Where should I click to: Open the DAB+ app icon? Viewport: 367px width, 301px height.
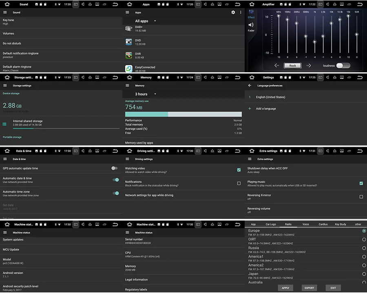129,29
